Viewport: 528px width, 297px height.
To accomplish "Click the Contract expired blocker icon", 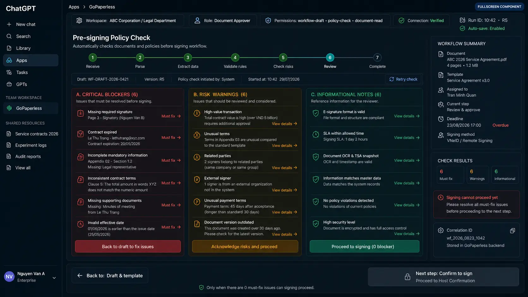I will pos(80,134).
